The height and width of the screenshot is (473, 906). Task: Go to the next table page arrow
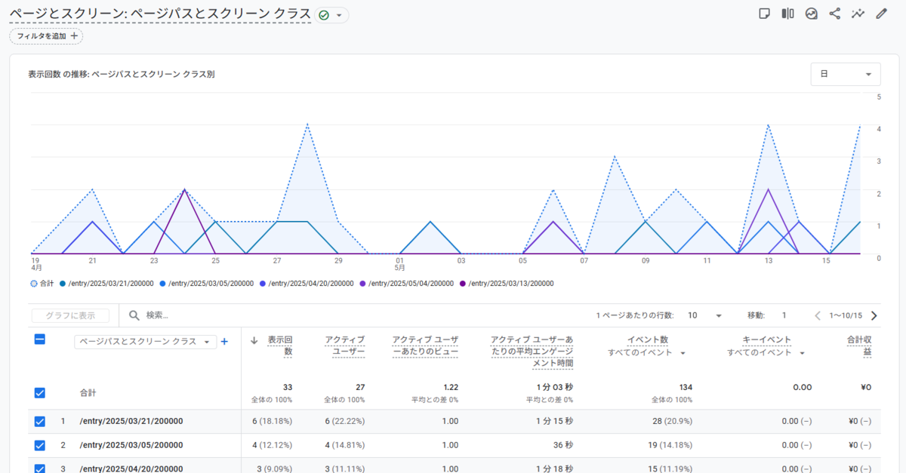(874, 315)
